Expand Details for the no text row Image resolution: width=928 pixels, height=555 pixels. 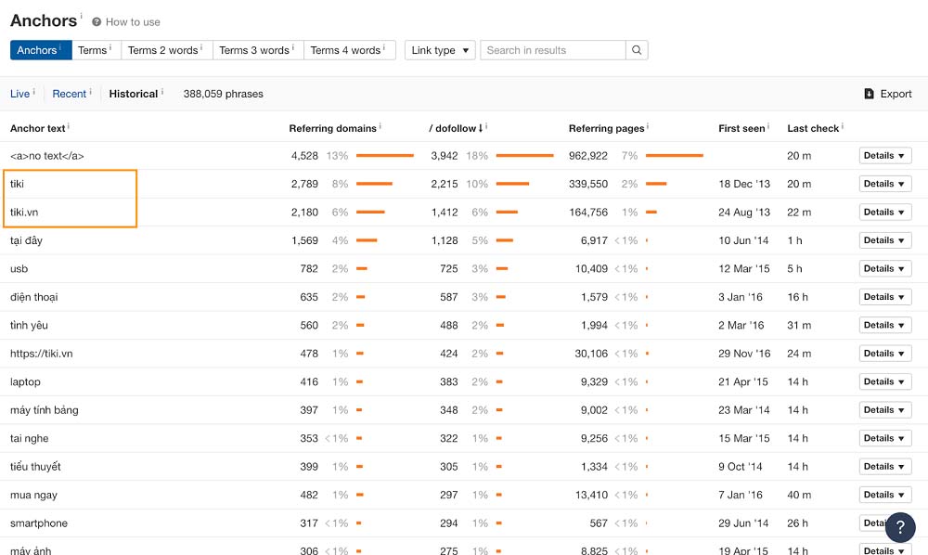point(884,156)
